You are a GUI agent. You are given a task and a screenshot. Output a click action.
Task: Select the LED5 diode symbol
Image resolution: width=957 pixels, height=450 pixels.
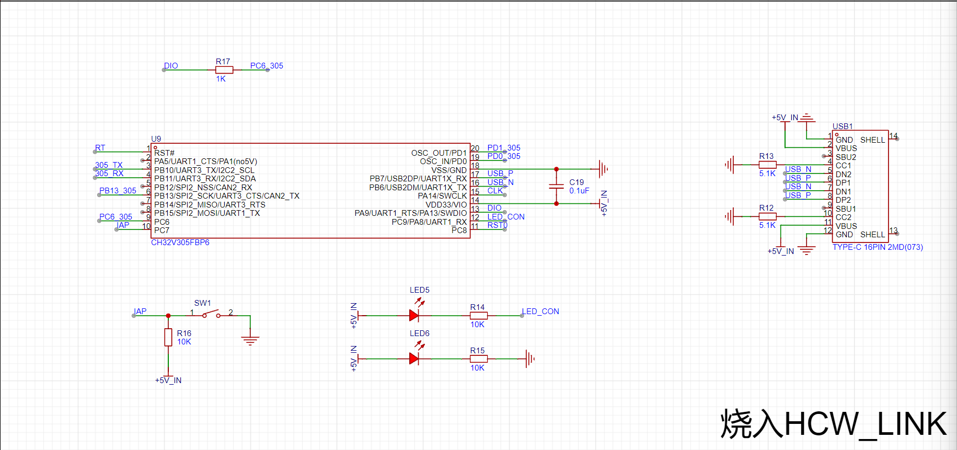tap(414, 315)
